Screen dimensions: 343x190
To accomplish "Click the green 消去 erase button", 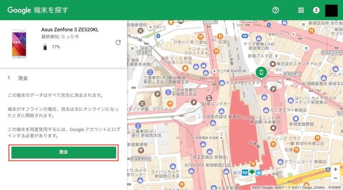I will 63,152.
